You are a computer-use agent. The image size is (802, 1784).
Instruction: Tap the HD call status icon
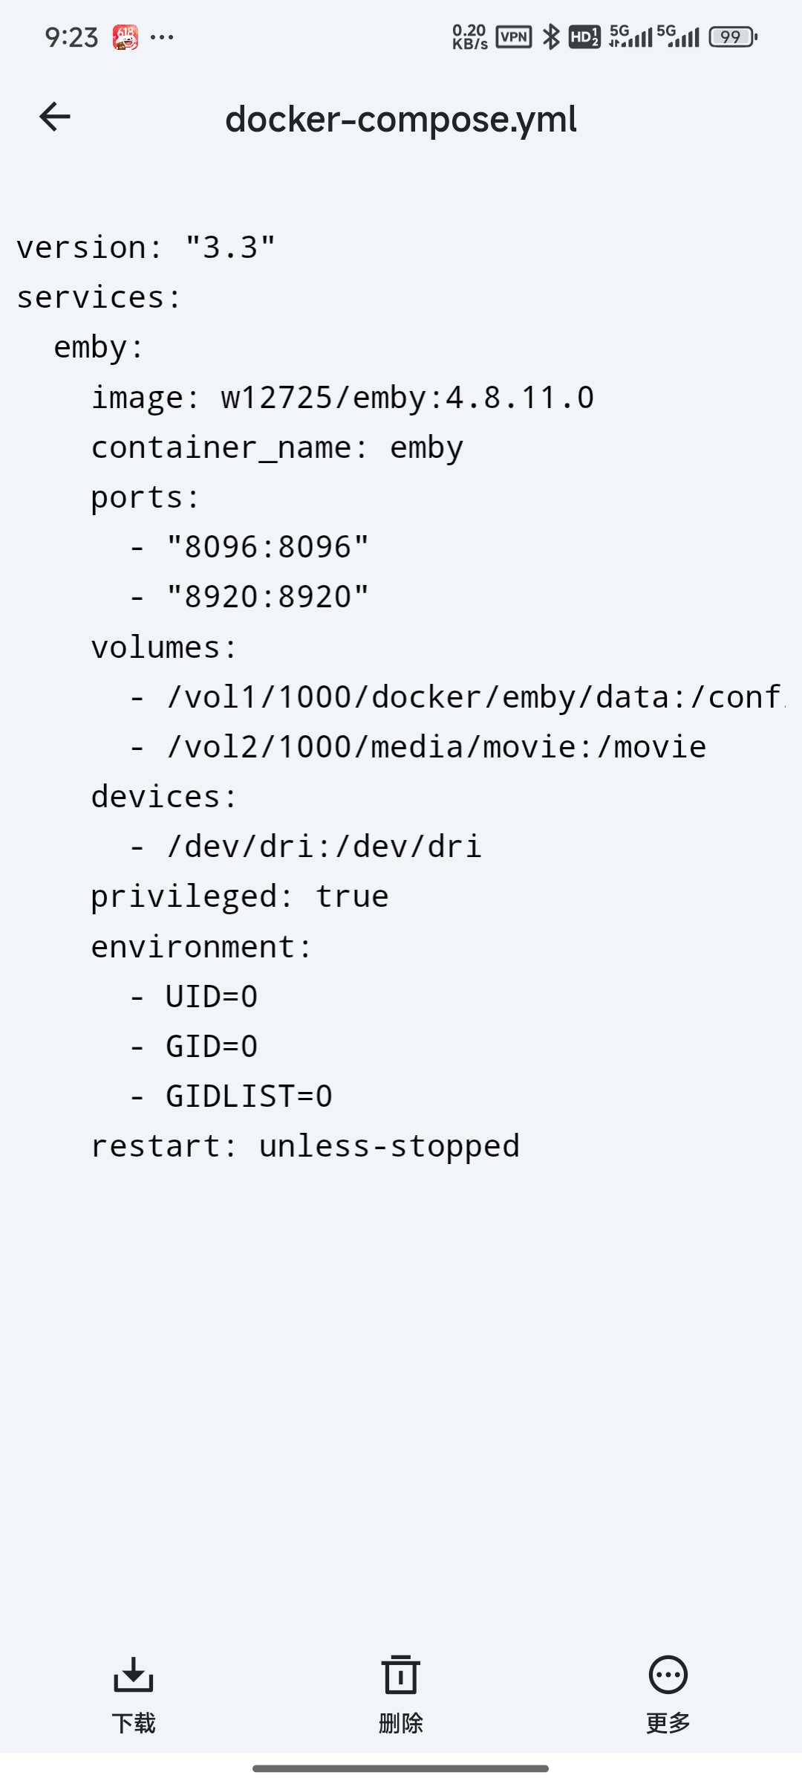[584, 36]
